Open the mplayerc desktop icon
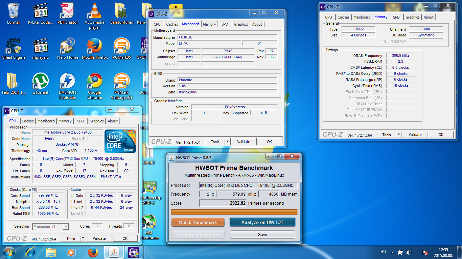Image resolution: width=462 pixels, height=259 pixels. coord(41,49)
